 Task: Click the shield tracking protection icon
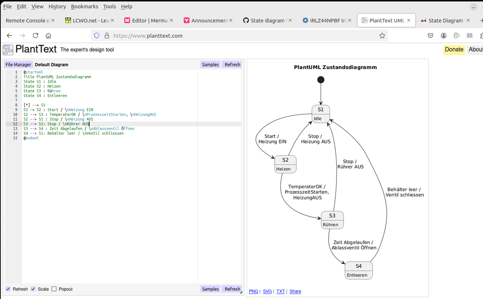coord(97,35)
